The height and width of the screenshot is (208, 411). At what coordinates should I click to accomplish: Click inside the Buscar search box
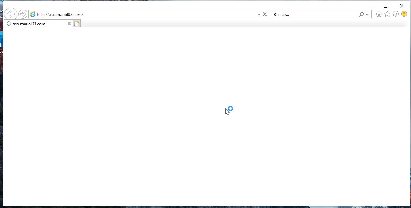point(315,14)
